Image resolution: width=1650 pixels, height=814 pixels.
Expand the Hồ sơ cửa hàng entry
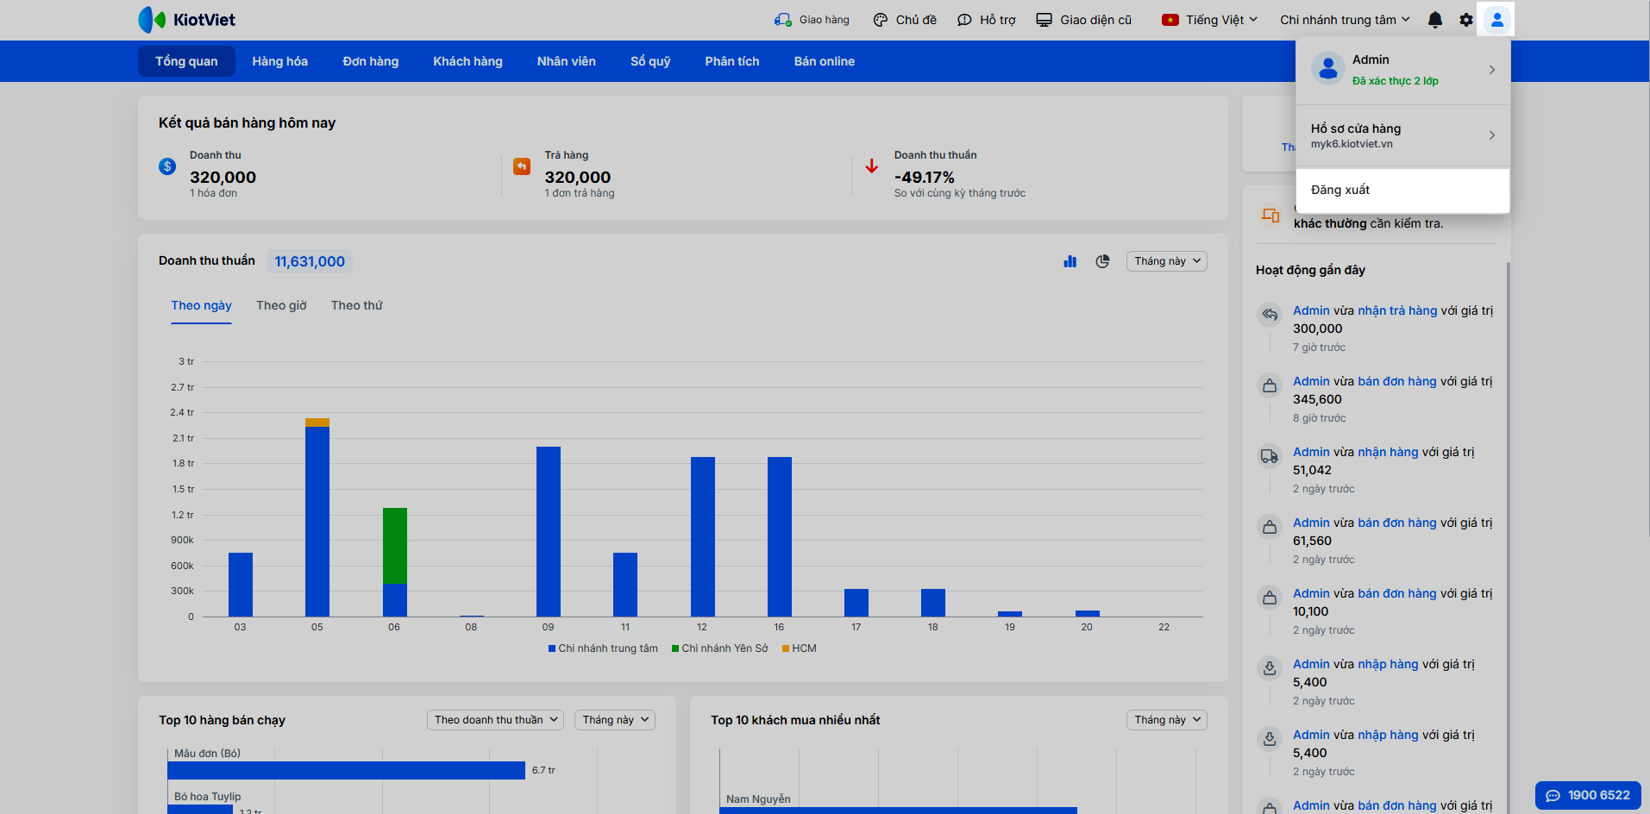[1403, 135]
